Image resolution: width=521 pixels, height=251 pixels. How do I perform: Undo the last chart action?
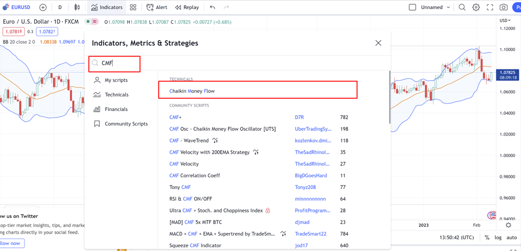pos(213,7)
